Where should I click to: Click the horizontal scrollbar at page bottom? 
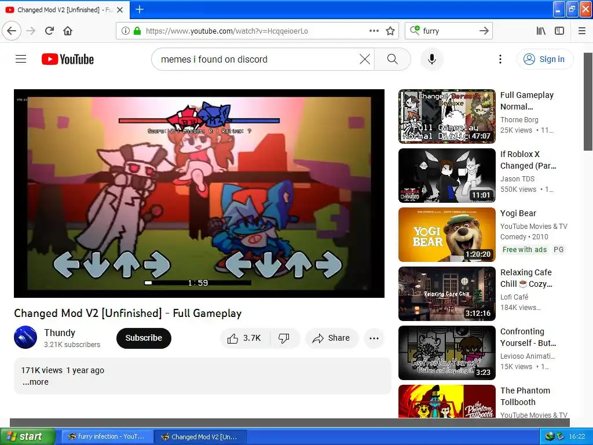point(290,422)
